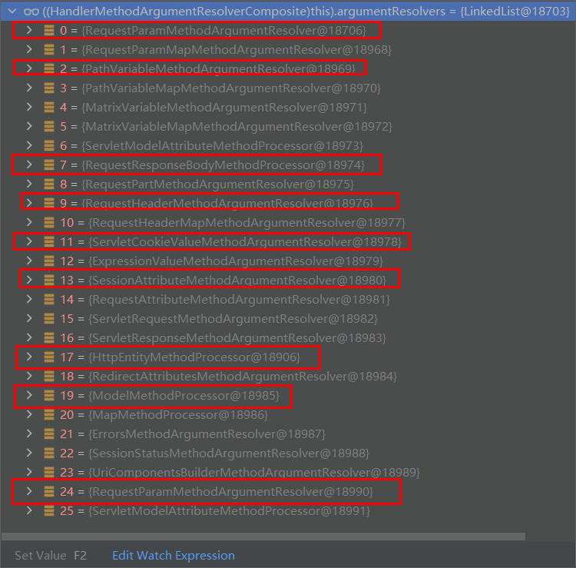
Task: Click the object icon of element 22
Action: [49, 453]
